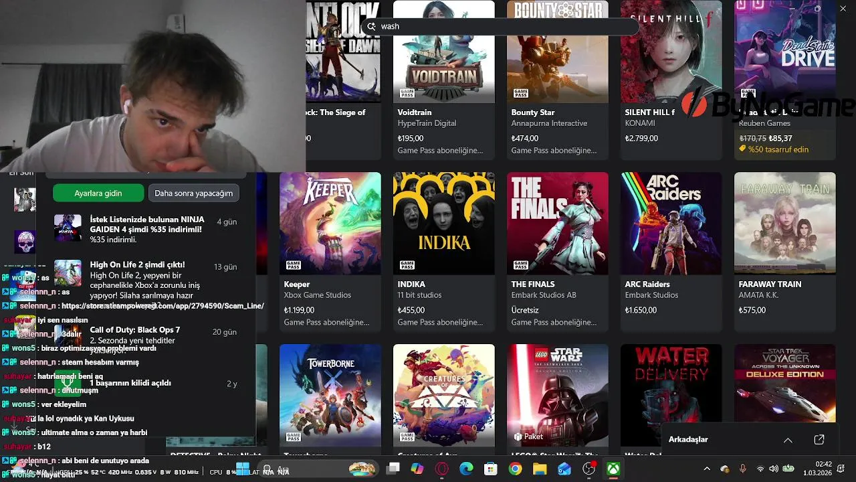Screen dimensions: 856x482
Task: Open volume control in the system tray
Action: [774, 469]
